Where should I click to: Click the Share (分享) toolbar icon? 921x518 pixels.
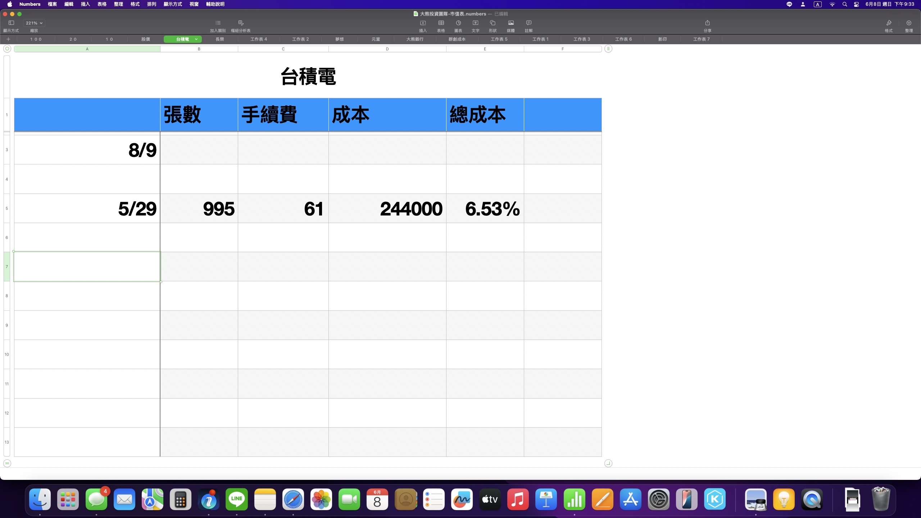[x=707, y=23]
